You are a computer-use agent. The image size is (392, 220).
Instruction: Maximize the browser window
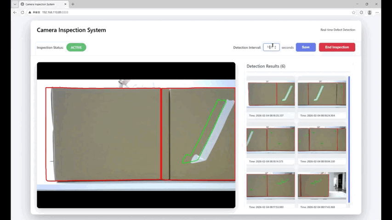(367, 4)
